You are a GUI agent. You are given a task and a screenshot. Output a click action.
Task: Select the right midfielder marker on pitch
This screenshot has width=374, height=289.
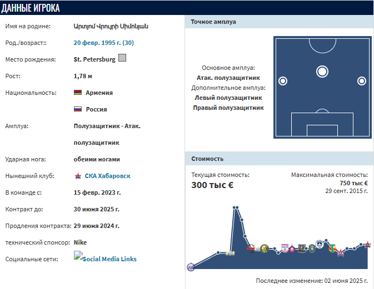coord(362,81)
